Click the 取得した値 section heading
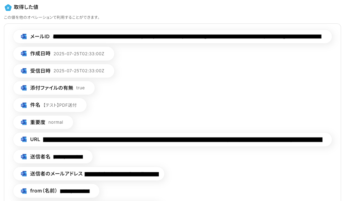Image resolution: width=345 pixels, height=201 pixels. [x=26, y=7]
